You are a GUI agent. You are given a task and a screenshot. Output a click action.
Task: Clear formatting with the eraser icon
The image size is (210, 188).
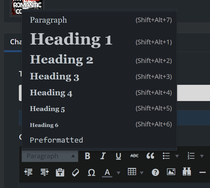click(x=76, y=172)
